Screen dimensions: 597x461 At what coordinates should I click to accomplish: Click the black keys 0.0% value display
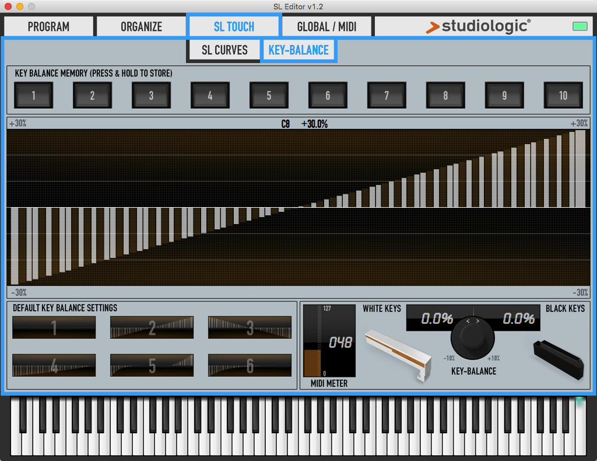coord(518,318)
